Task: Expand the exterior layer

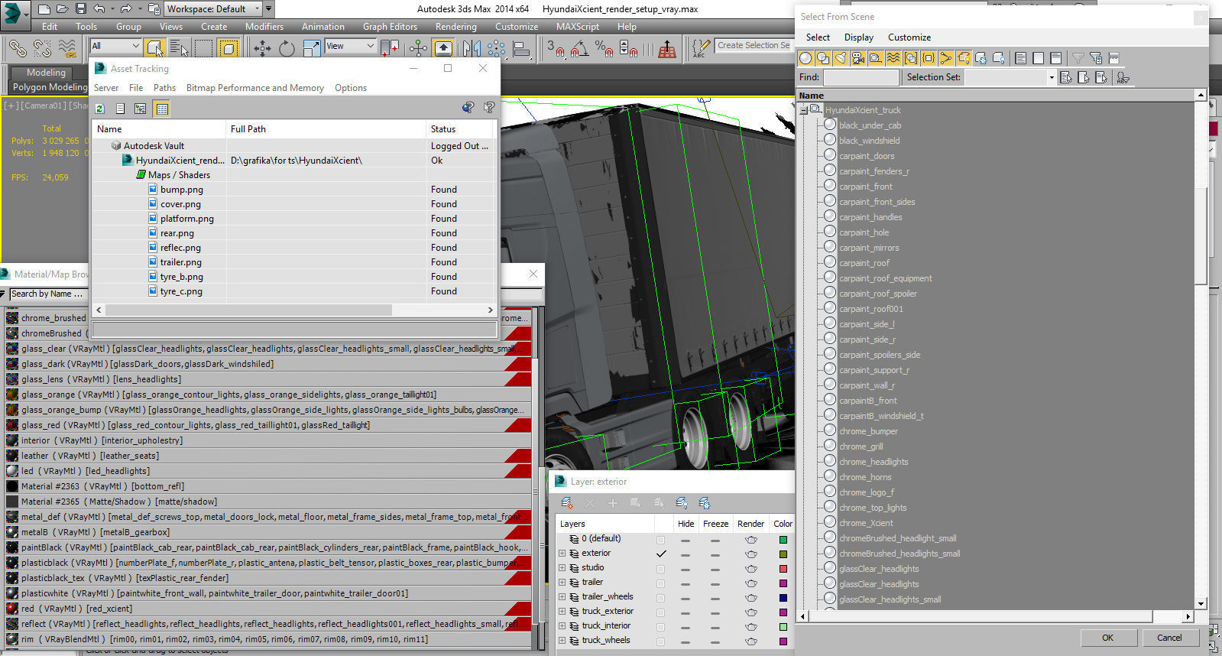Action: tap(562, 554)
